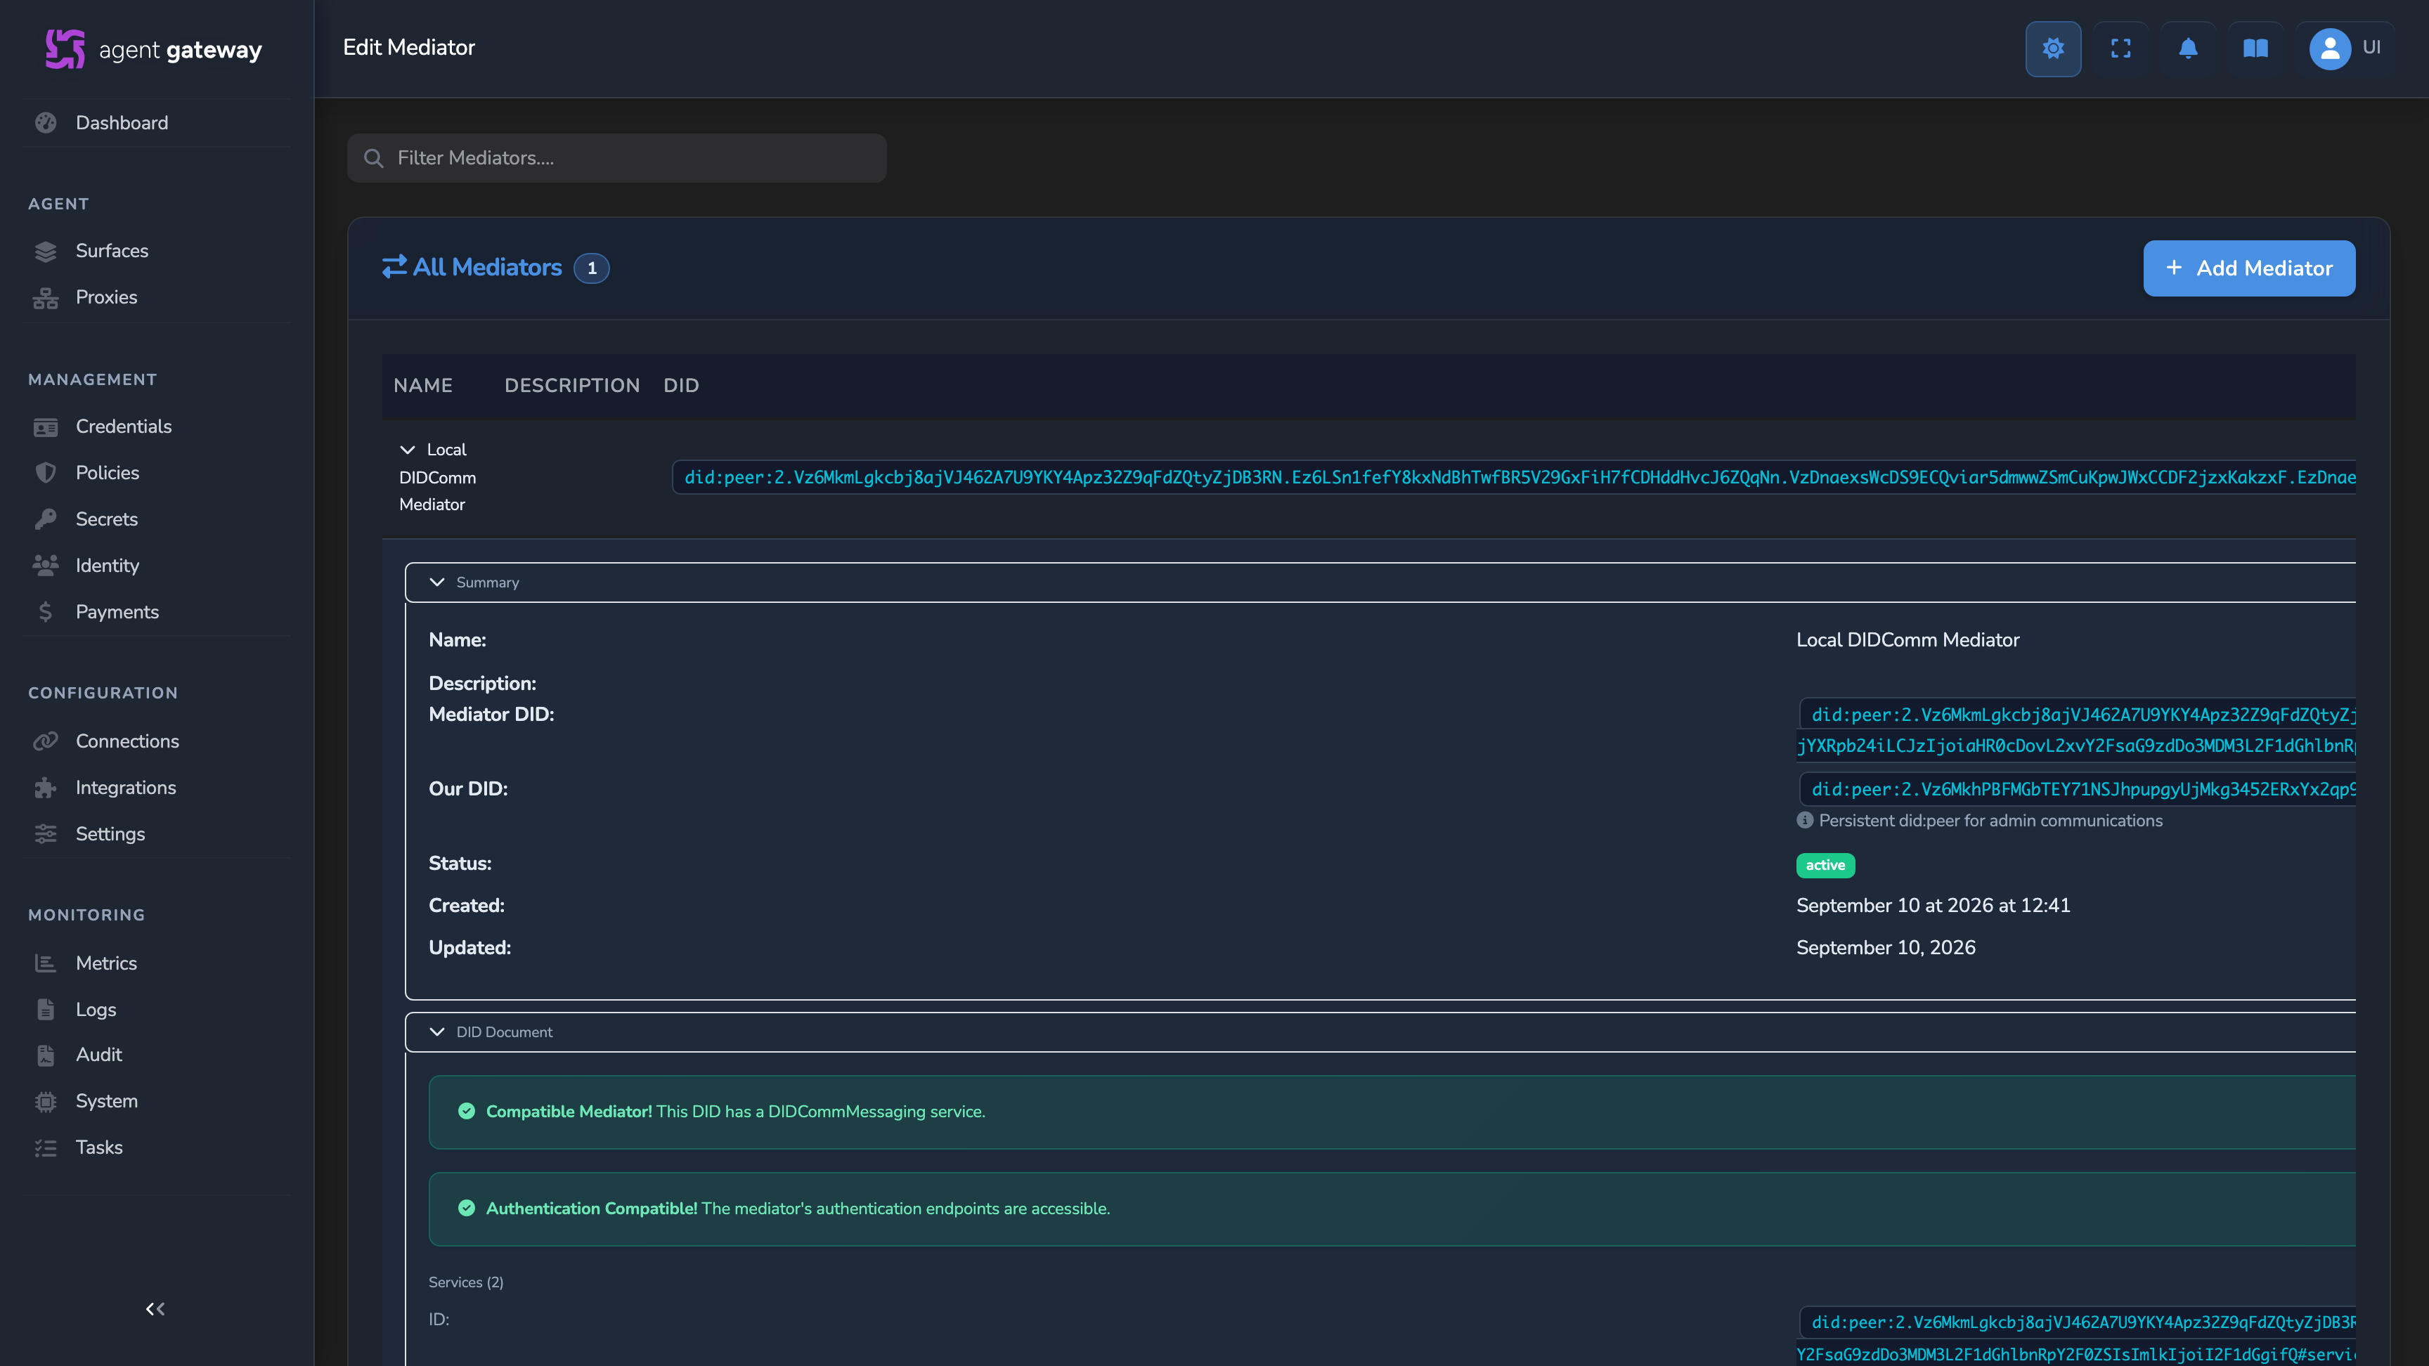
Task: Open Identity page link
Action: pyautogui.click(x=108, y=566)
